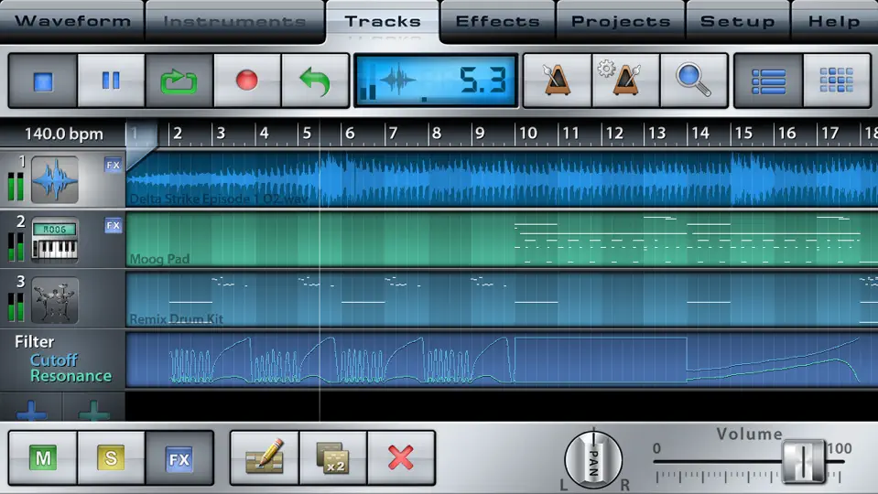Click the Volume slider handle
The image size is (878, 494).
(804, 461)
